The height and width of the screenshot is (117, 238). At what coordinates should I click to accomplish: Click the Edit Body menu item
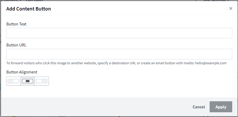pyautogui.click(x=34, y=1)
